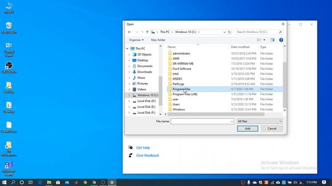Image resolution: width=332 pixels, height=186 pixels.
Task: Collapse the This PC tree node
Action: [x=127, y=49]
